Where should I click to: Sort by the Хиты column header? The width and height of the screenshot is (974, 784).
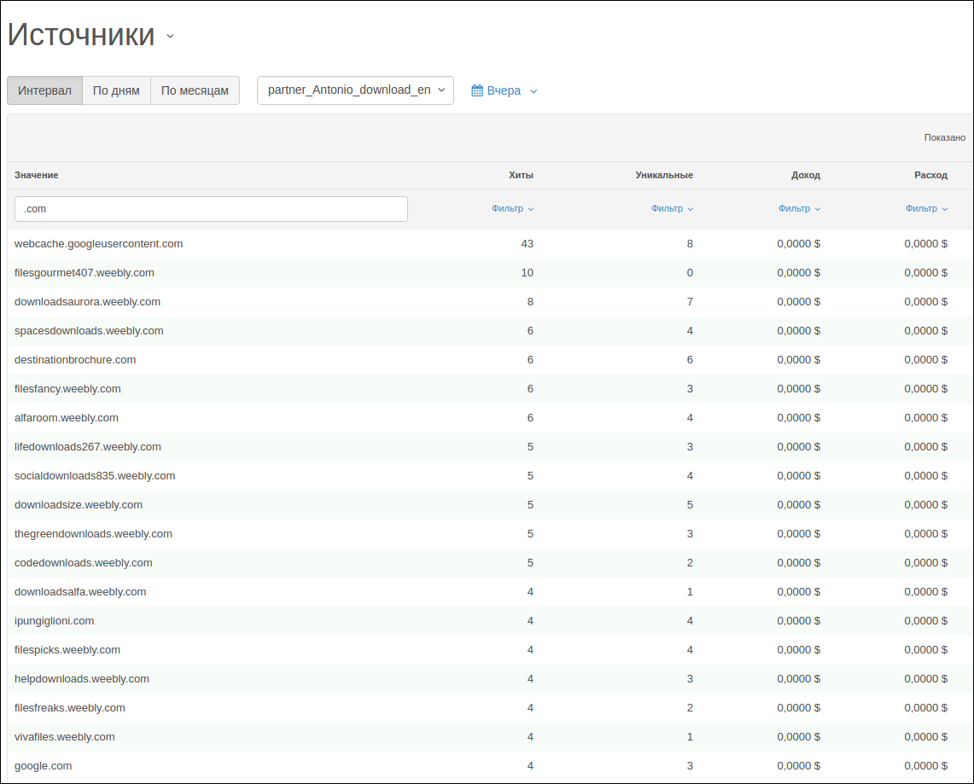(x=521, y=175)
